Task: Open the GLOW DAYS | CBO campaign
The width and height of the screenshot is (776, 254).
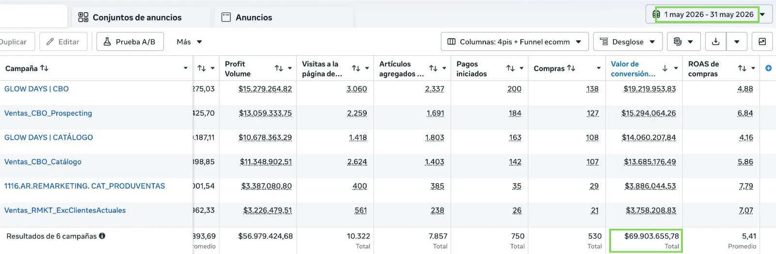Action: click(x=36, y=89)
